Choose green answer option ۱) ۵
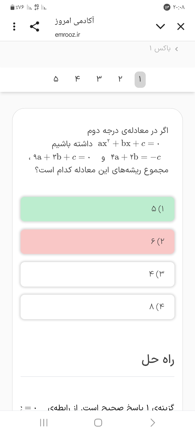This screenshot has height=435, width=195. [97, 209]
